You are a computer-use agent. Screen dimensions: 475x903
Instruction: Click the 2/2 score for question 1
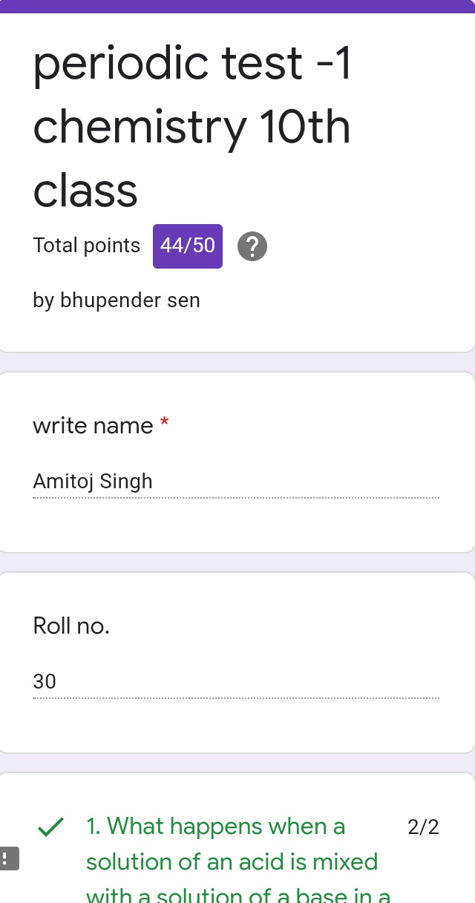point(424,827)
